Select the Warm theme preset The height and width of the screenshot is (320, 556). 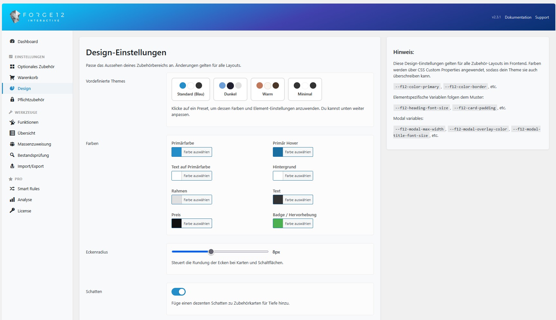tap(267, 89)
